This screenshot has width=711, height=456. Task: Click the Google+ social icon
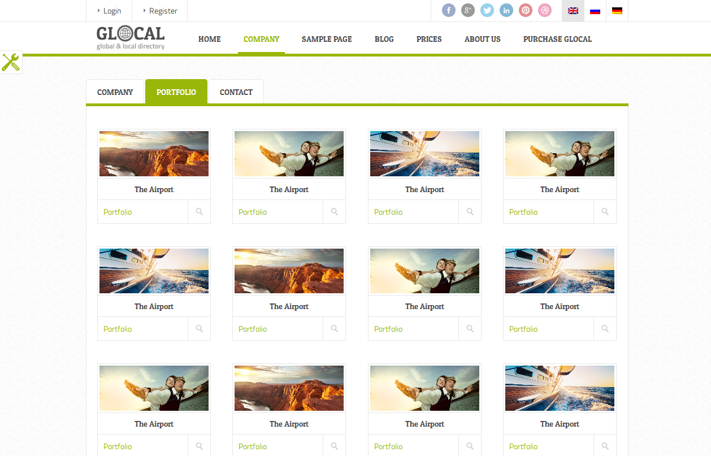(x=467, y=10)
